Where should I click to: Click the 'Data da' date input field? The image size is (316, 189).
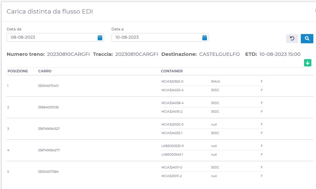click(51, 37)
